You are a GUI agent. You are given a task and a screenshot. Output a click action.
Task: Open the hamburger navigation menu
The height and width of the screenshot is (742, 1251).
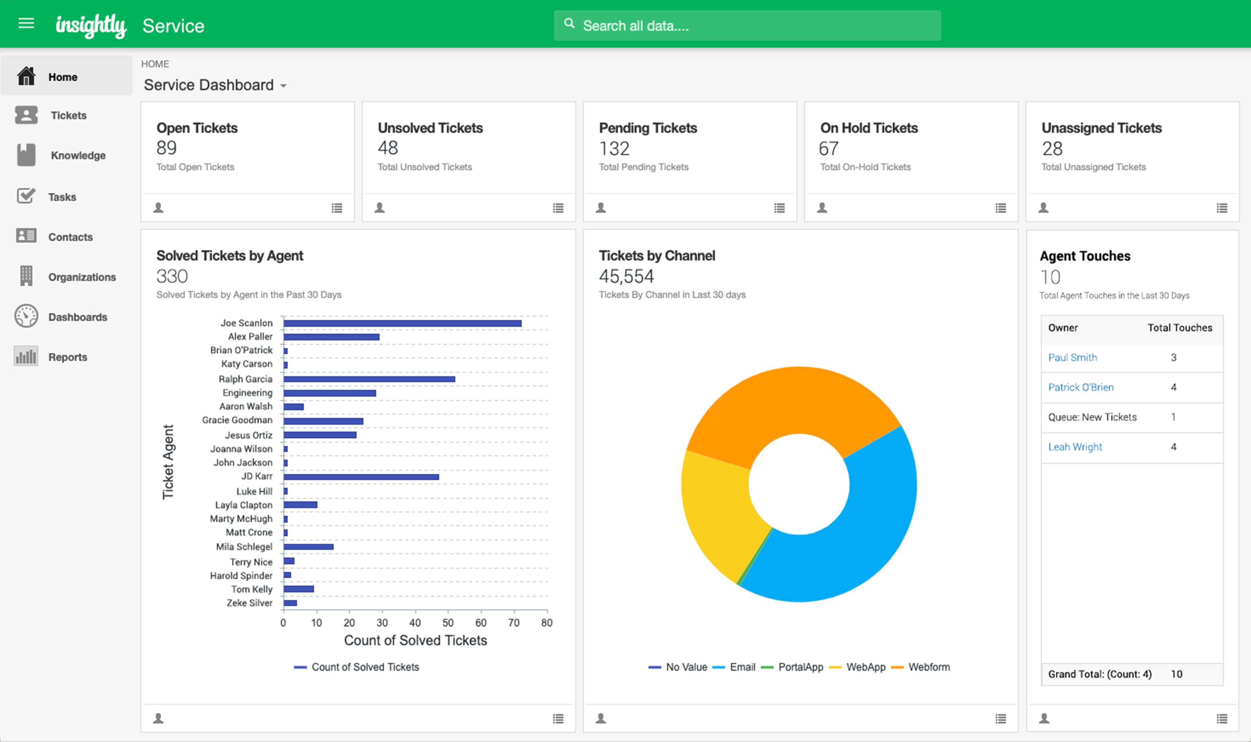pyautogui.click(x=26, y=24)
